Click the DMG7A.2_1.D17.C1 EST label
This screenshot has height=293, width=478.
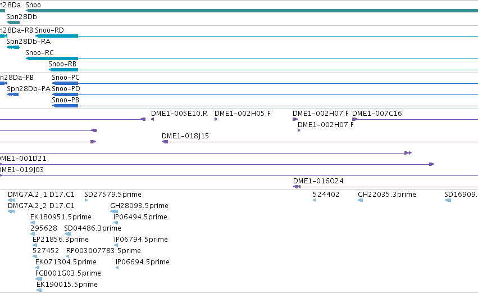coord(41,195)
